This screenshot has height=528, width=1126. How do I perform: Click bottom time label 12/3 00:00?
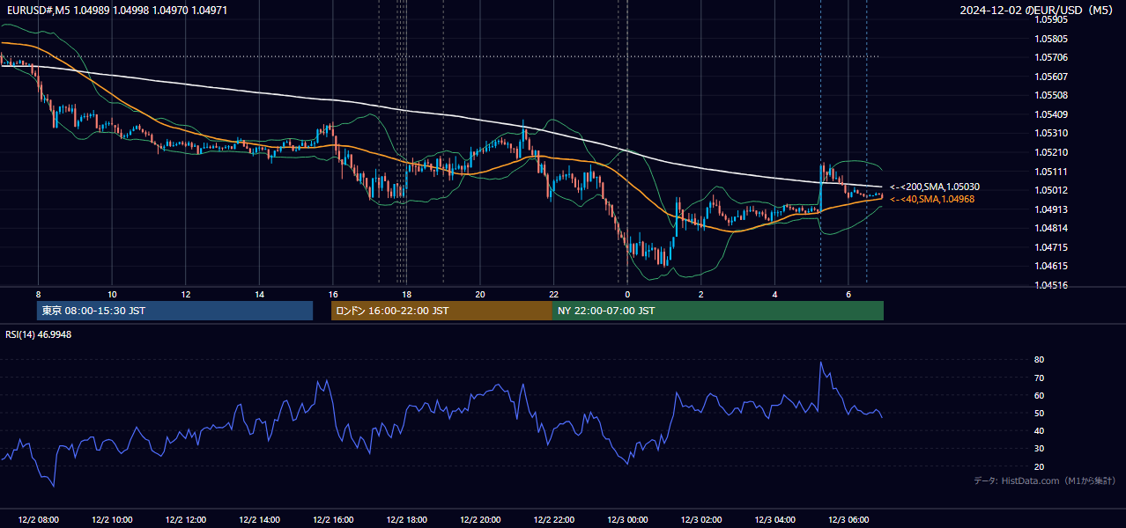627,519
